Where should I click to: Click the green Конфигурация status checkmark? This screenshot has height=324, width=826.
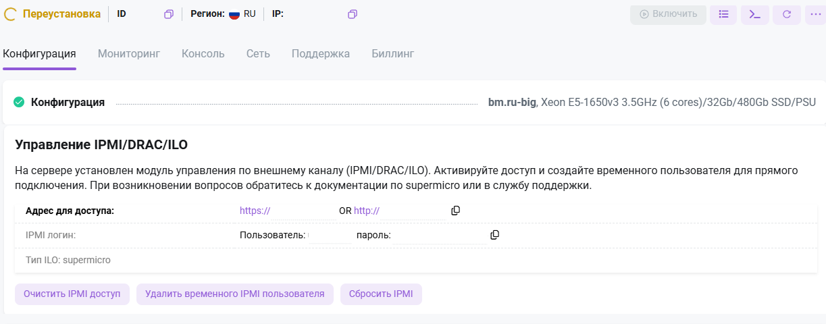pyautogui.click(x=19, y=103)
